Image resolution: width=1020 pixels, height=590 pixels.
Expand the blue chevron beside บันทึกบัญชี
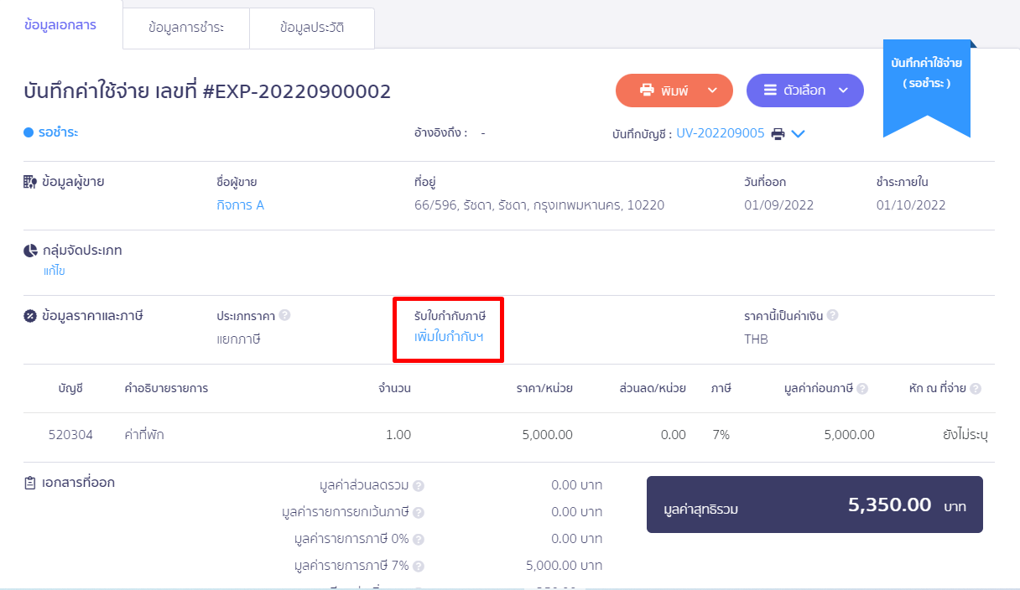click(799, 133)
